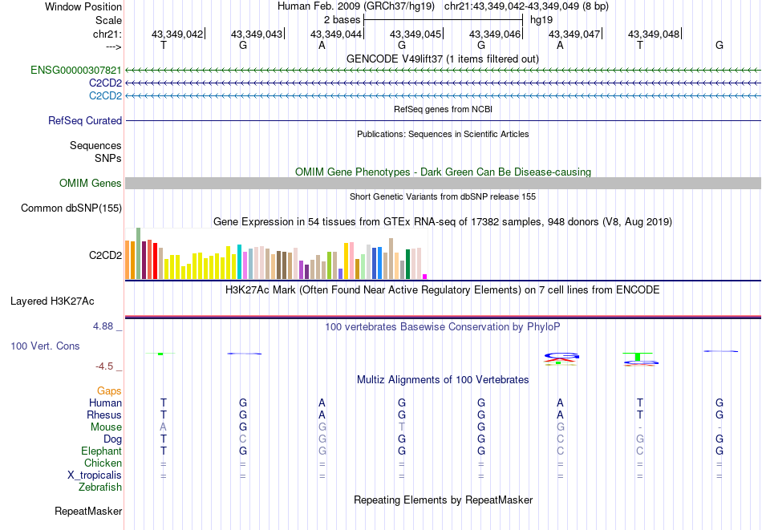Click the Zebrafish species label
This screenshot has height=530, width=762.
click(100, 487)
